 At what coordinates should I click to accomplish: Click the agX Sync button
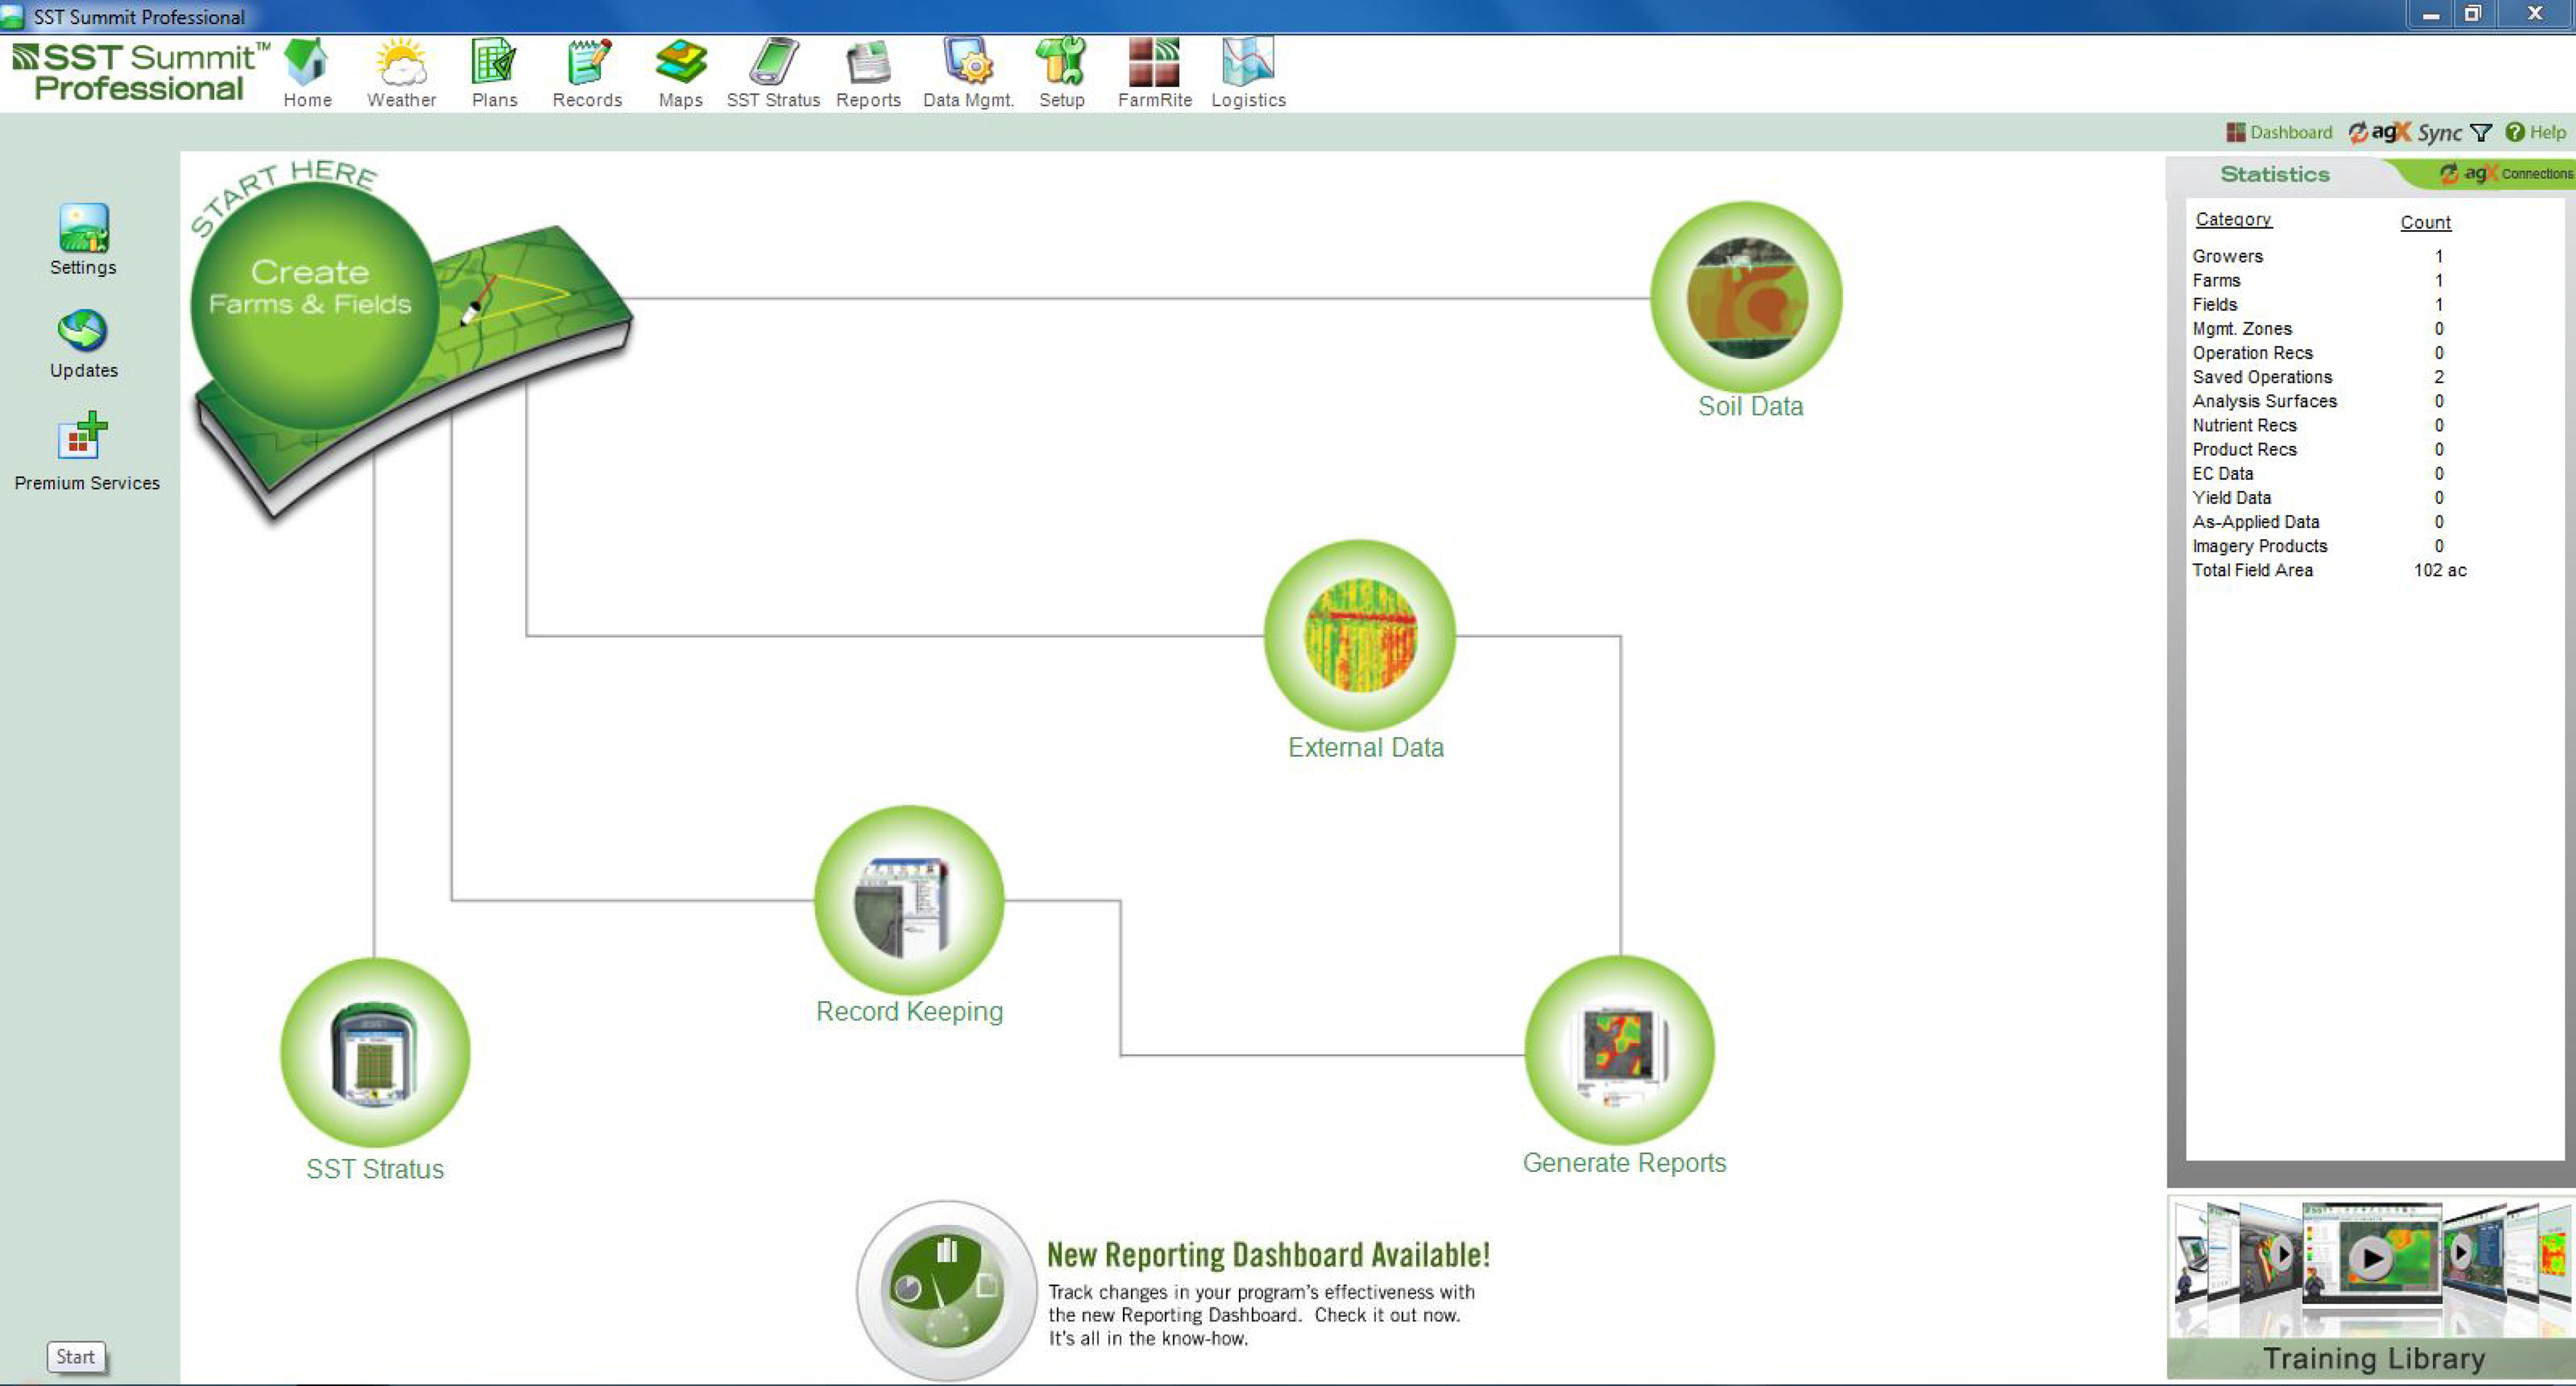coord(2405,133)
